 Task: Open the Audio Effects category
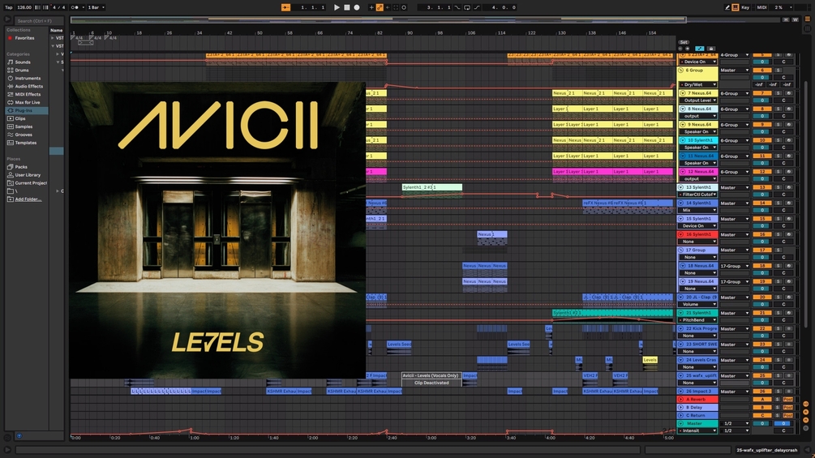click(x=28, y=86)
